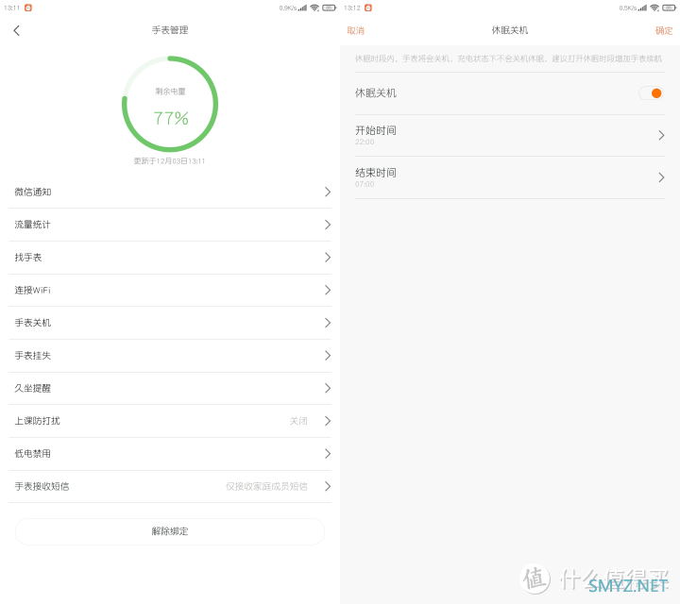Screen dimensions: 680x604
Task: Click battery icon in left status bar
Action: pos(329,8)
